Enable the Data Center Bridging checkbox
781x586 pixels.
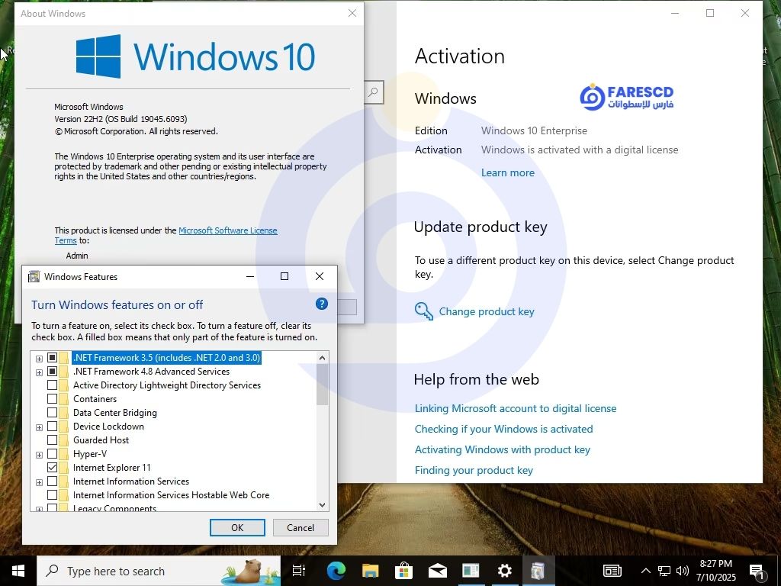pos(53,413)
